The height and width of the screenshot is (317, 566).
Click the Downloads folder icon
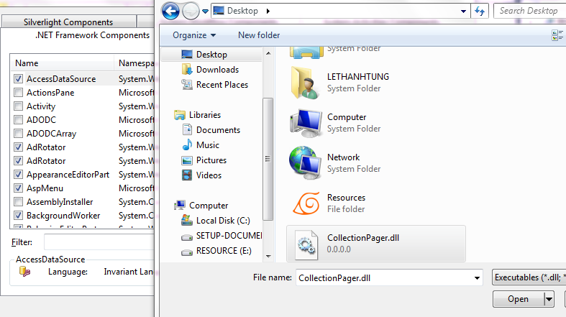click(x=187, y=69)
